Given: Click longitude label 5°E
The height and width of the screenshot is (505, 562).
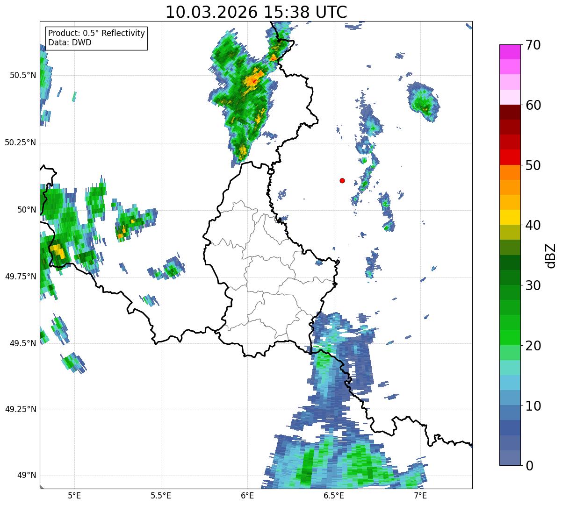Looking at the screenshot, I should pos(74,495).
